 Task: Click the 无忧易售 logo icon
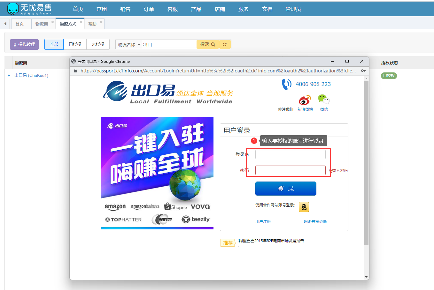(13, 9)
